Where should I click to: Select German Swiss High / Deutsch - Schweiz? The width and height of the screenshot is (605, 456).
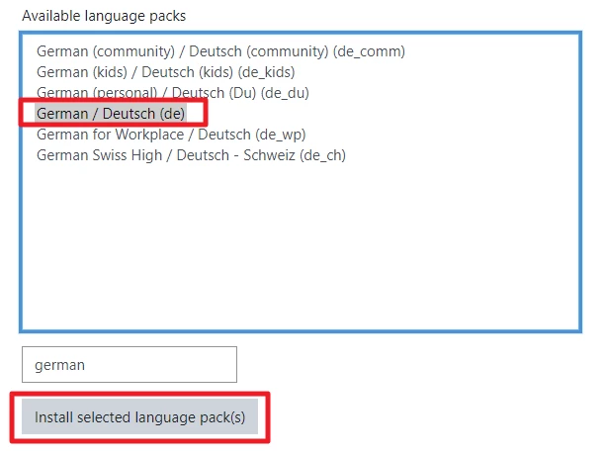191,155
